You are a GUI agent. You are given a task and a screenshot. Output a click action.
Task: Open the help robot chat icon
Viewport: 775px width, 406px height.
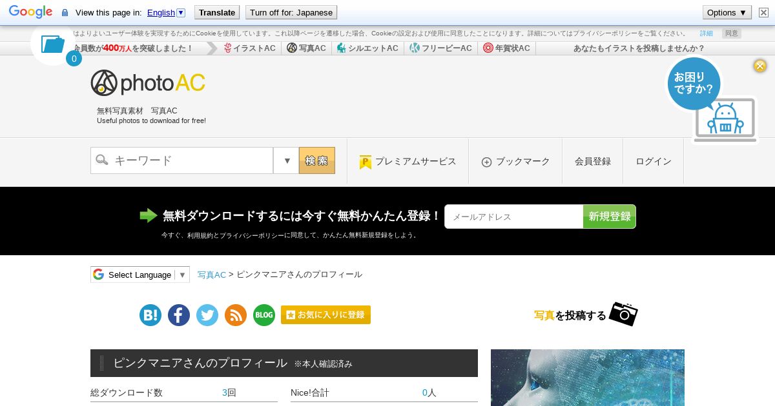pyautogui.click(x=725, y=121)
